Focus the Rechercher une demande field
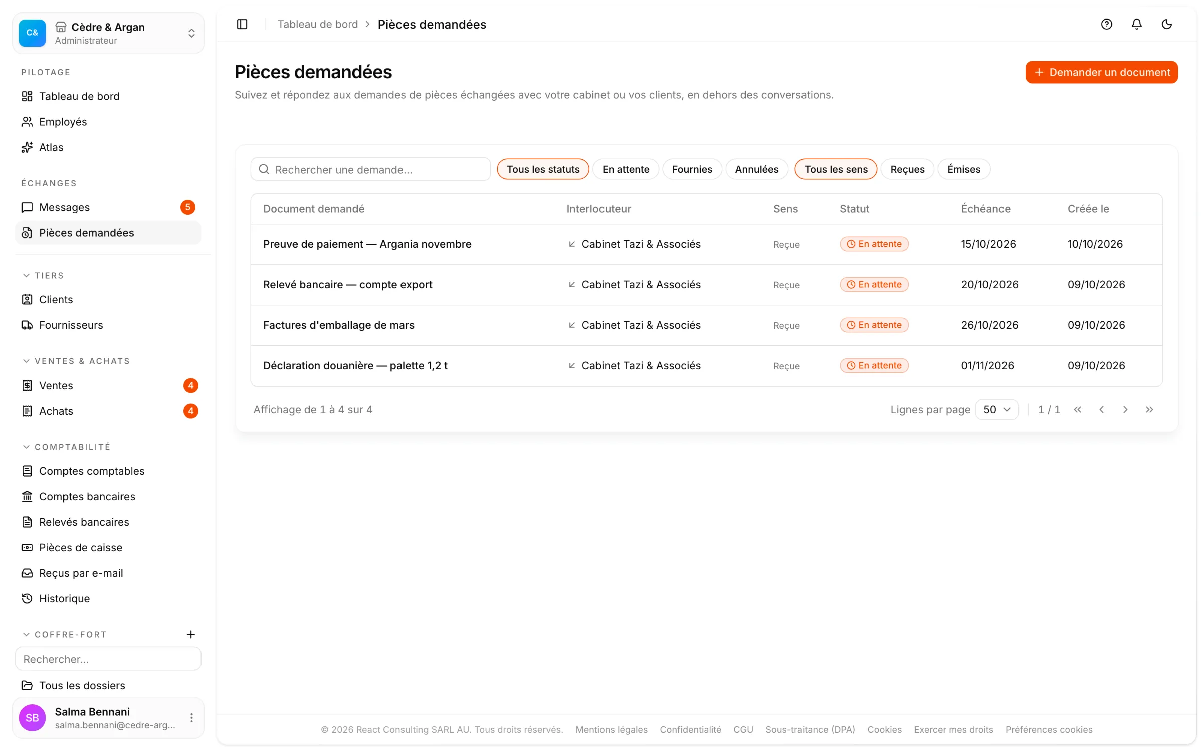The height and width of the screenshot is (751, 1203). tap(370, 169)
